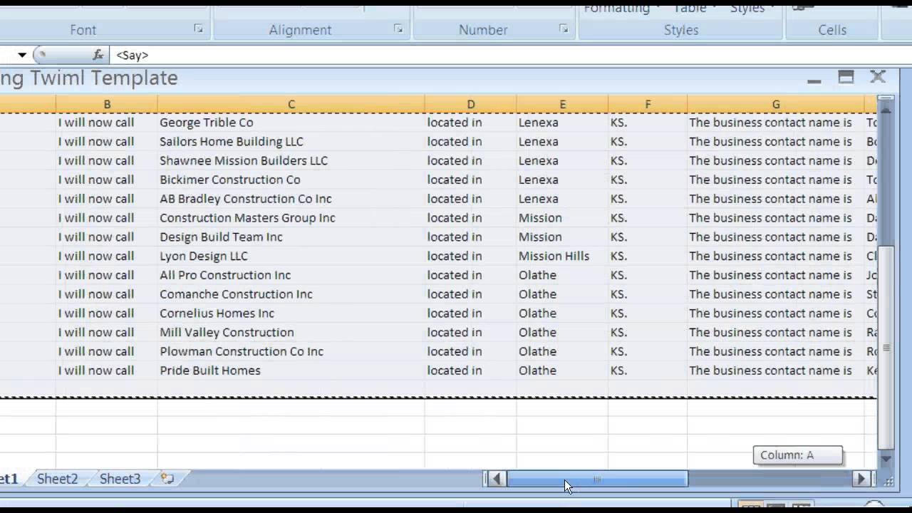
Task: Click the Insert Worksheet tab icon
Action: coord(167,479)
